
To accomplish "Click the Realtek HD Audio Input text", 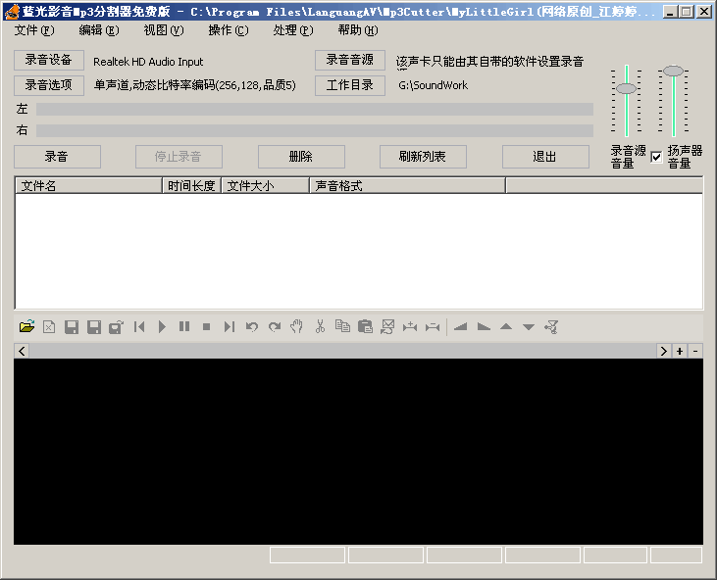I will [x=148, y=62].
